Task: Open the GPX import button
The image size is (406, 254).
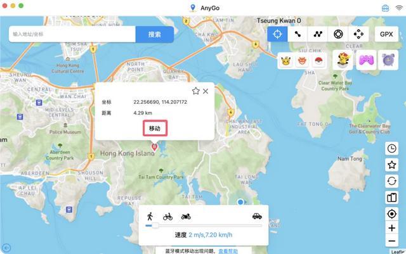Action: pos(386,34)
